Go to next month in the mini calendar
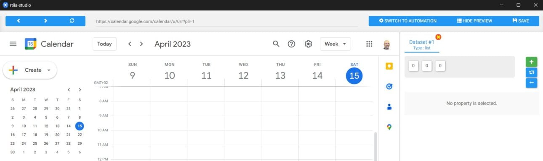The height and width of the screenshot is (161, 543). tap(80, 90)
